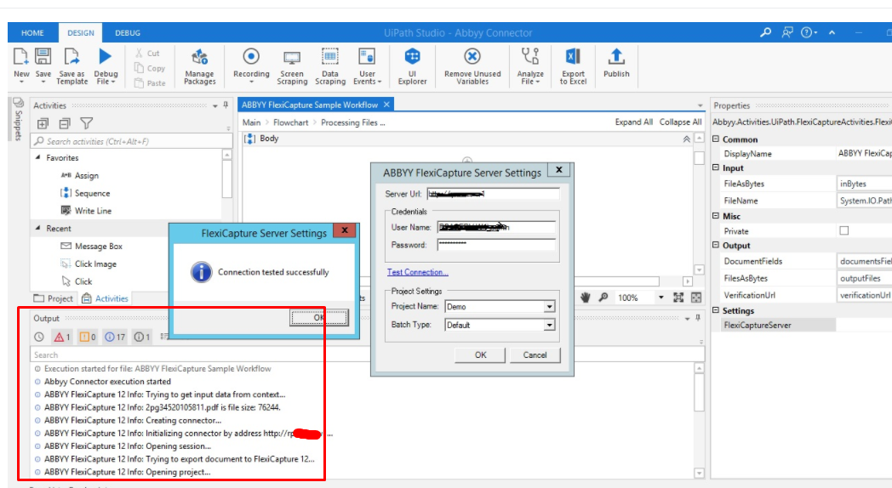Click Flowchart breadcrumb
892x488 pixels.
(291, 122)
